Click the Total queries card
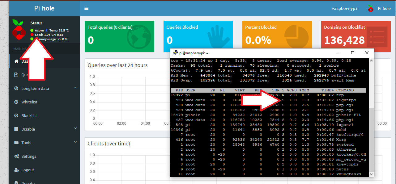Viewport: 396px width, 184px height. (x=119, y=36)
